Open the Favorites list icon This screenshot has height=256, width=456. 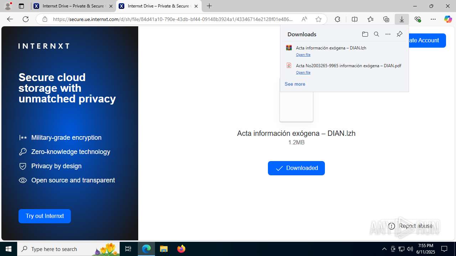[x=370, y=19]
